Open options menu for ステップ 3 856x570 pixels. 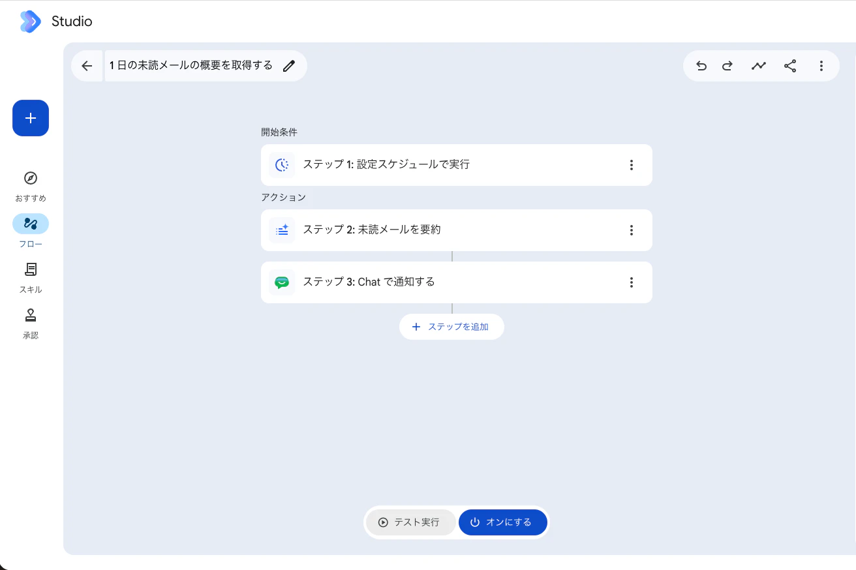pos(631,282)
